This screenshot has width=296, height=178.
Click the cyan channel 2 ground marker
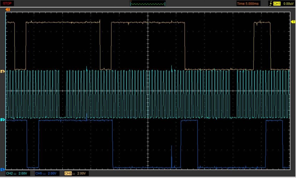pos(3,120)
